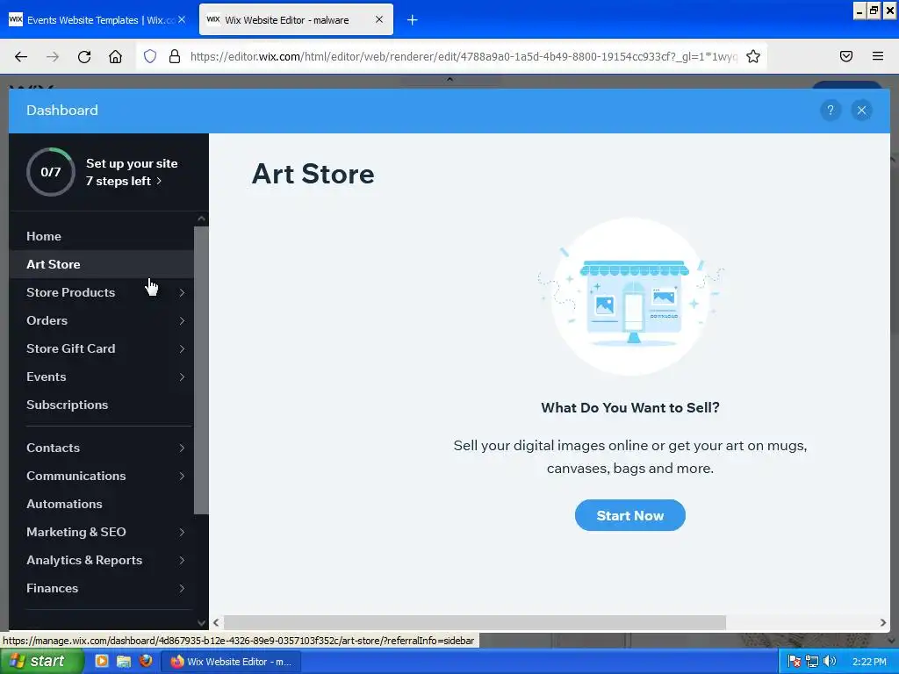The image size is (899, 674).
Task: Click the horizontal scrollbar thumb
Action: pos(475,622)
